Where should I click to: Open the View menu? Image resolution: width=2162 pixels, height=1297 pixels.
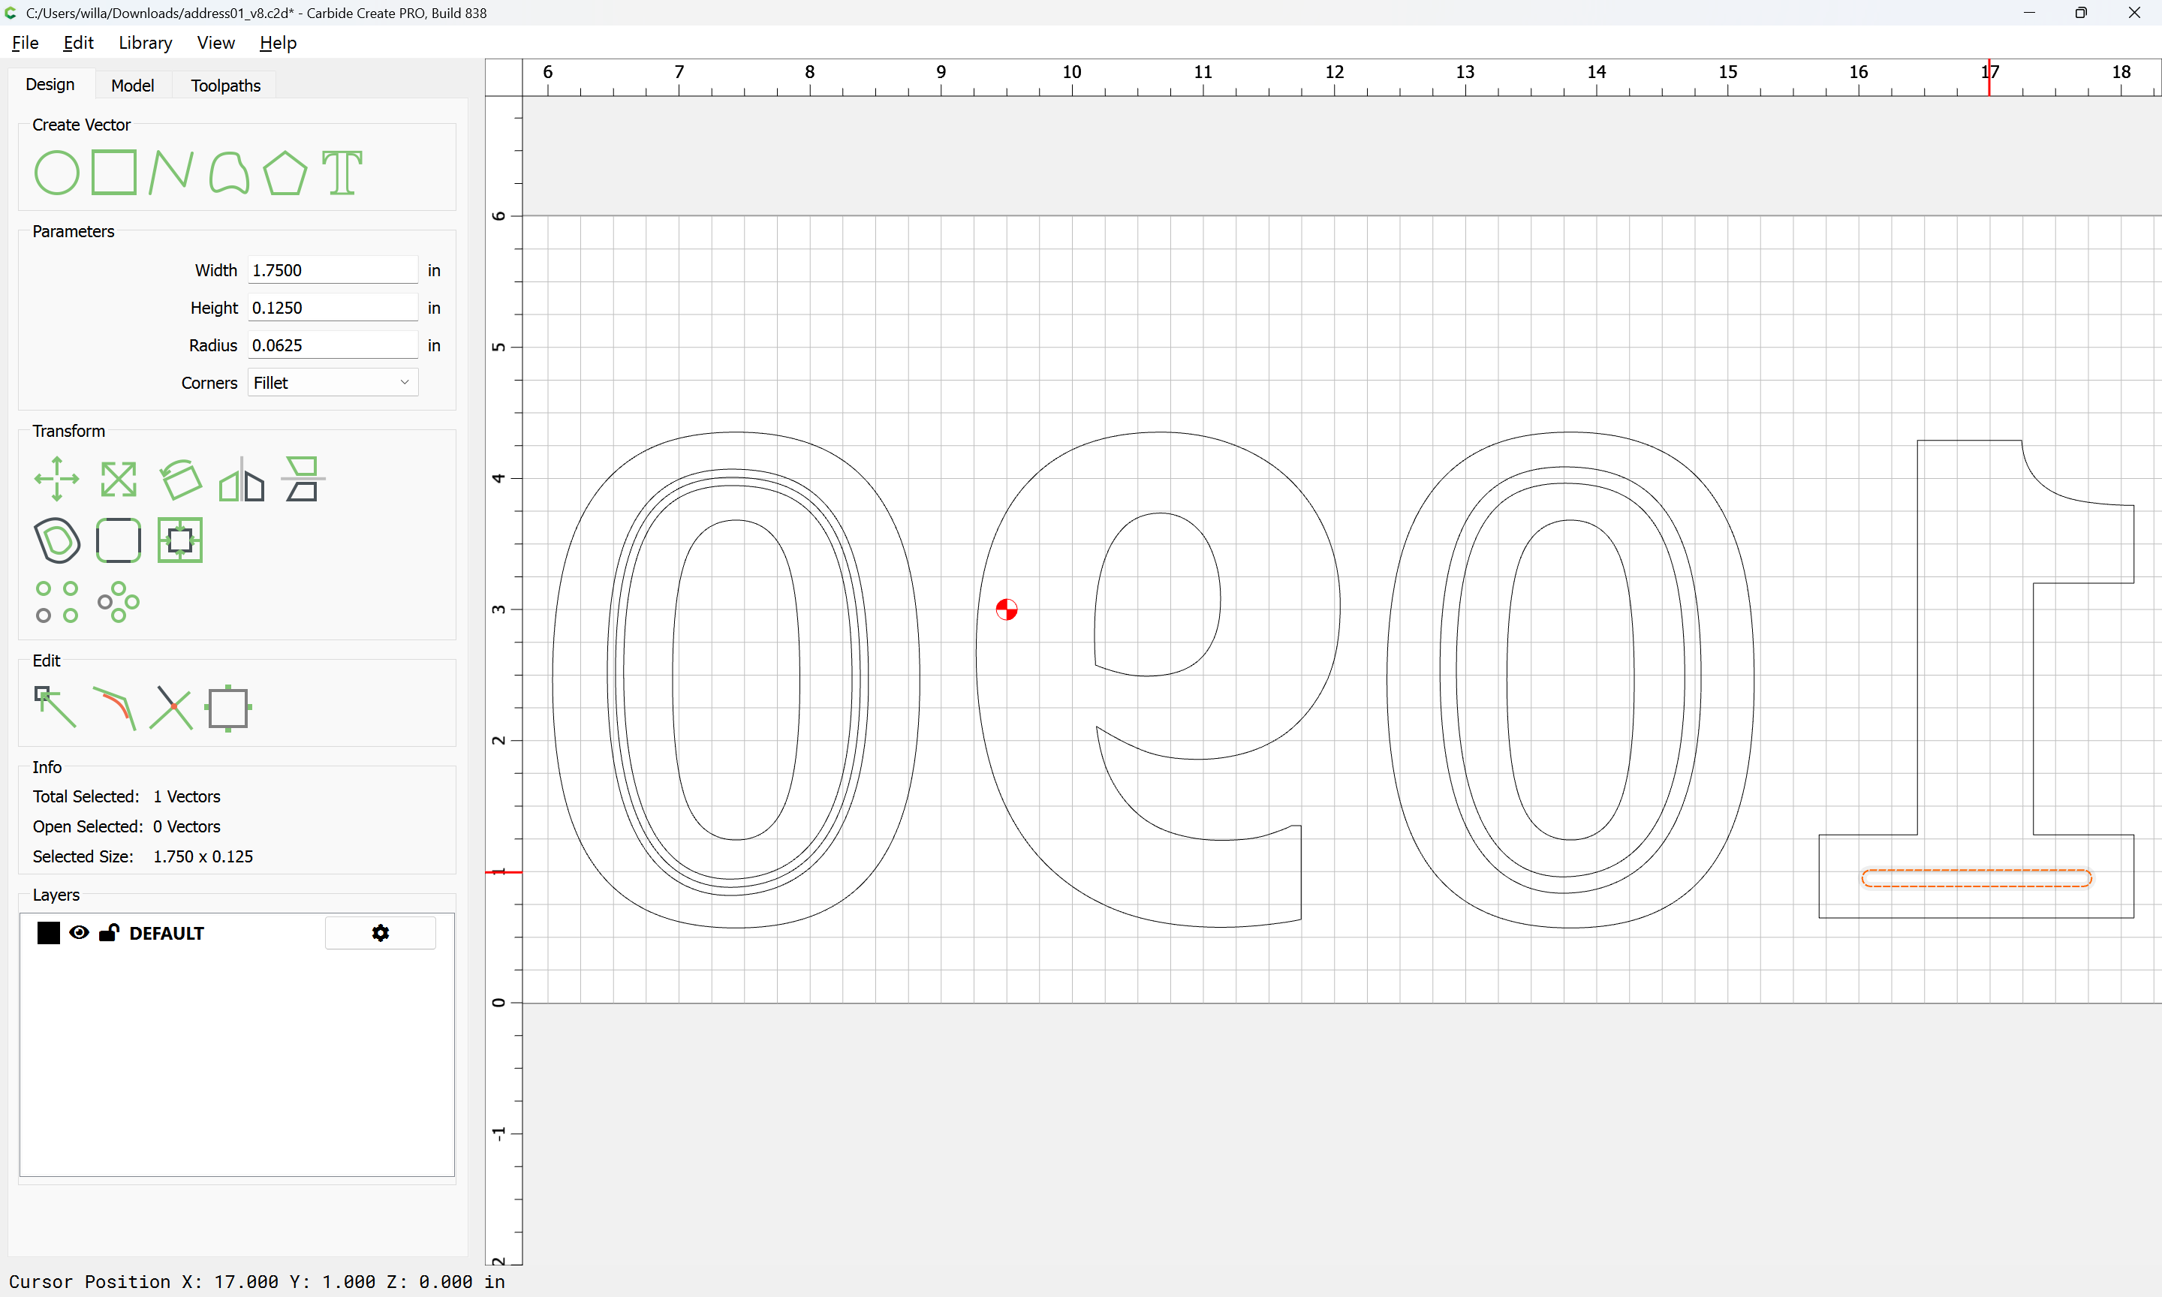[215, 43]
